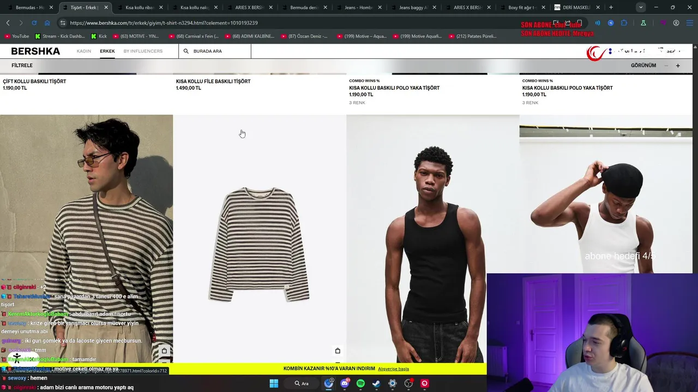The height and width of the screenshot is (392, 698).
Task: Open the browser home page icon
Action: (x=47, y=23)
